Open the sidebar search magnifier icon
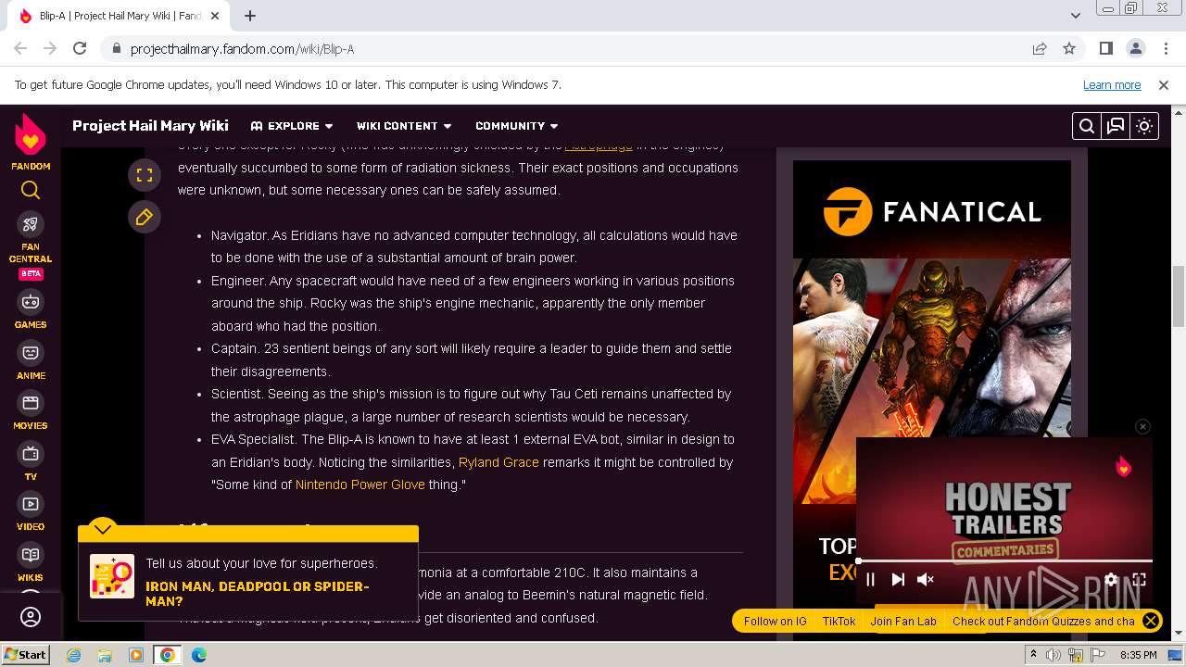Image resolution: width=1186 pixels, height=667 pixels. tap(31, 190)
